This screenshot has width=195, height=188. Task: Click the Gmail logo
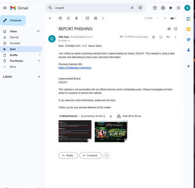19,8
